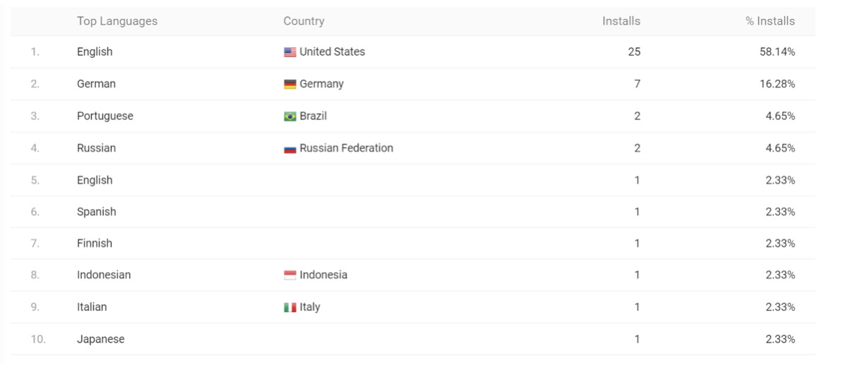Click the Italian language label
This screenshot has height=370, width=845.
[x=92, y=307]
